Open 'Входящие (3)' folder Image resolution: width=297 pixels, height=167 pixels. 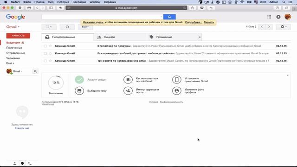[x=15, y=43]
